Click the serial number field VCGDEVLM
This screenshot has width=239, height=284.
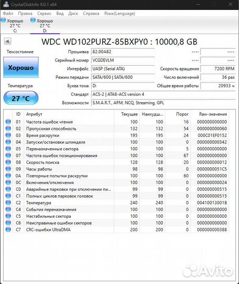tap(123, 60)
